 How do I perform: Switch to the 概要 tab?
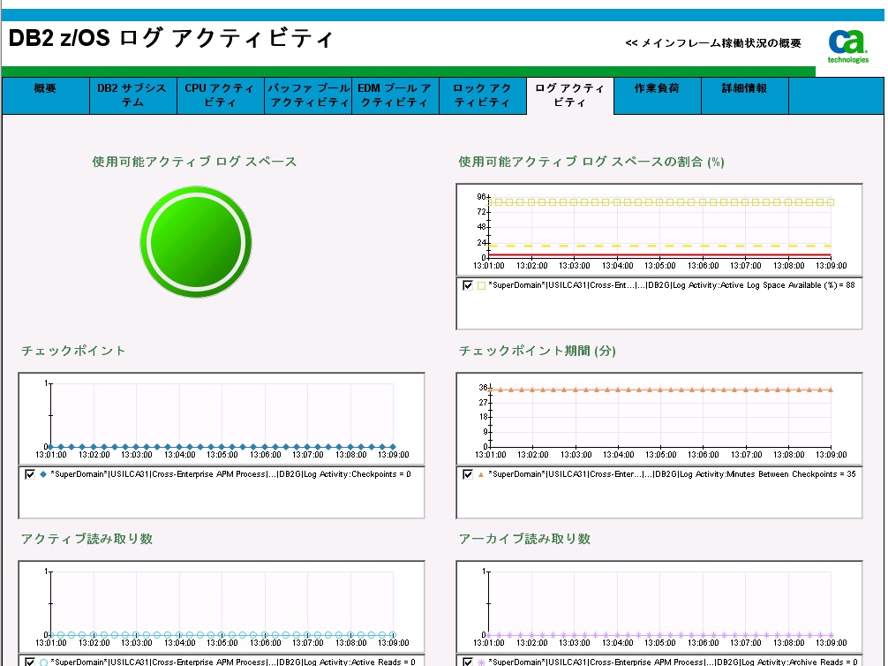coord(44,95)
